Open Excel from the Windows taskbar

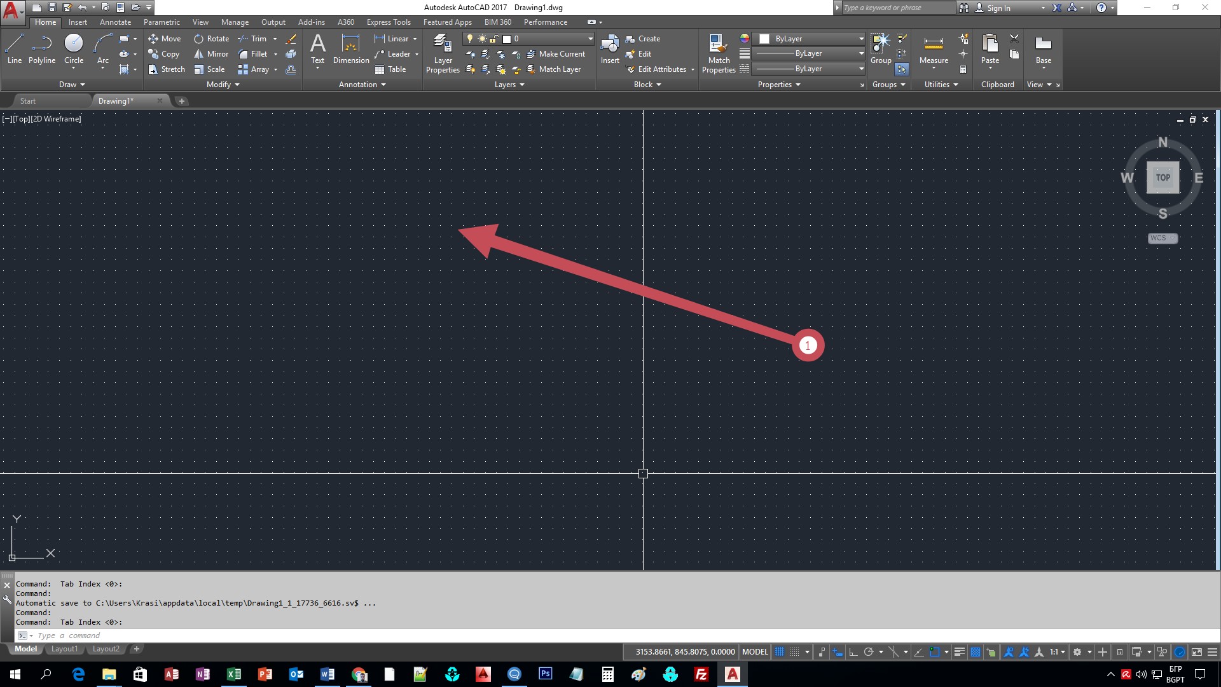234,674
